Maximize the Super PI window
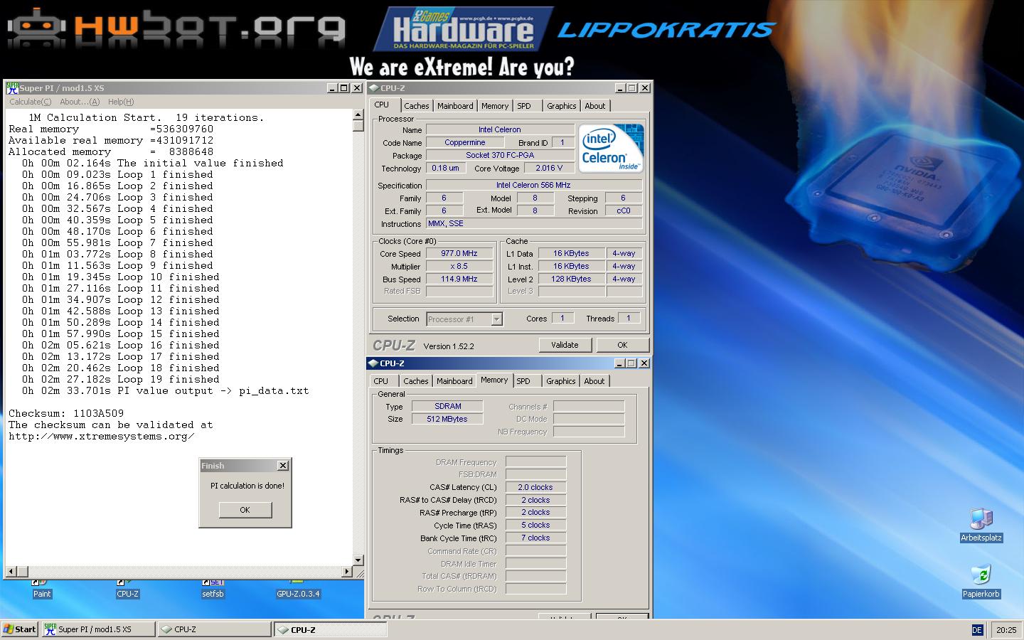The image size is (1024, 640). 343,88
